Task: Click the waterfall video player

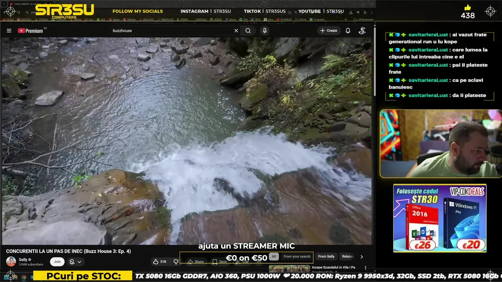Action: [186, 141]
